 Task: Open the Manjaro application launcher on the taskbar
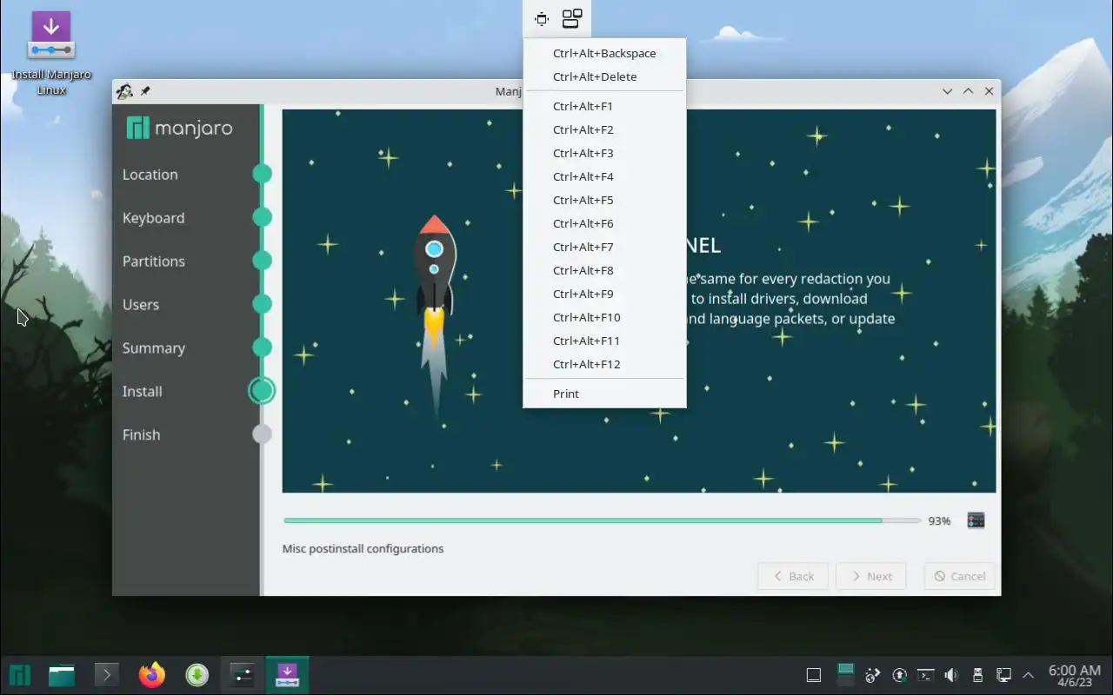(x=20, y=674)
